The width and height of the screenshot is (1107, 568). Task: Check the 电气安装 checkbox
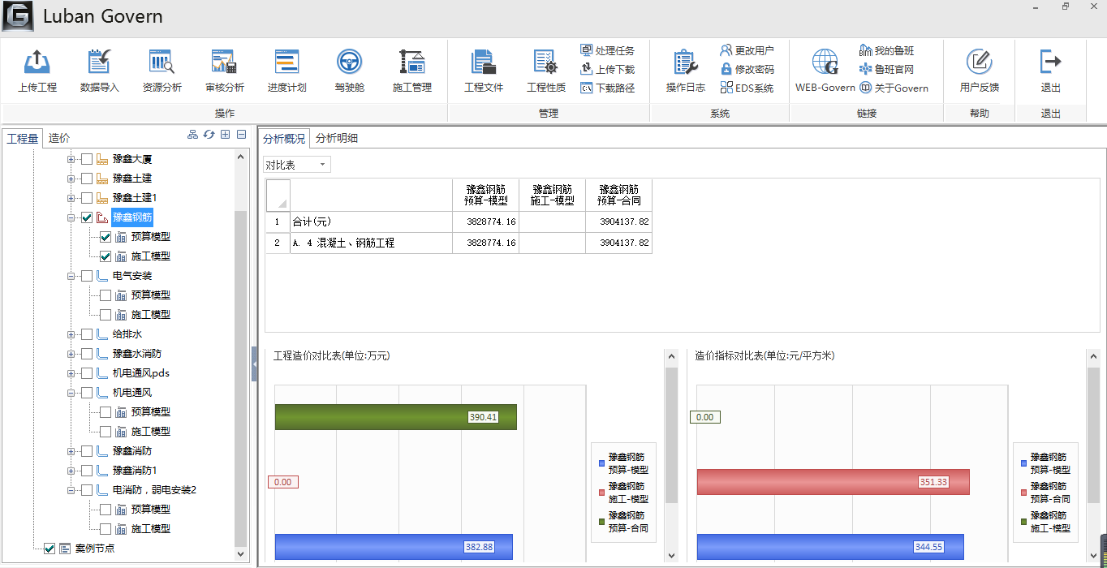click(87, 276)
